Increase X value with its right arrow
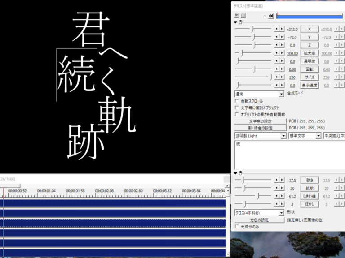 pos(282,29)
